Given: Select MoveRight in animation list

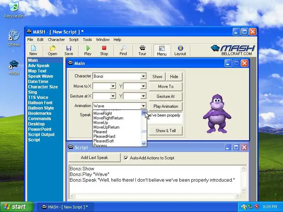Looking at the screenshot, I should pyautogui.click(x=117, y=113).
